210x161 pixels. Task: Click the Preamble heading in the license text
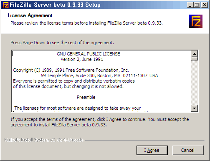pos(86,97)
